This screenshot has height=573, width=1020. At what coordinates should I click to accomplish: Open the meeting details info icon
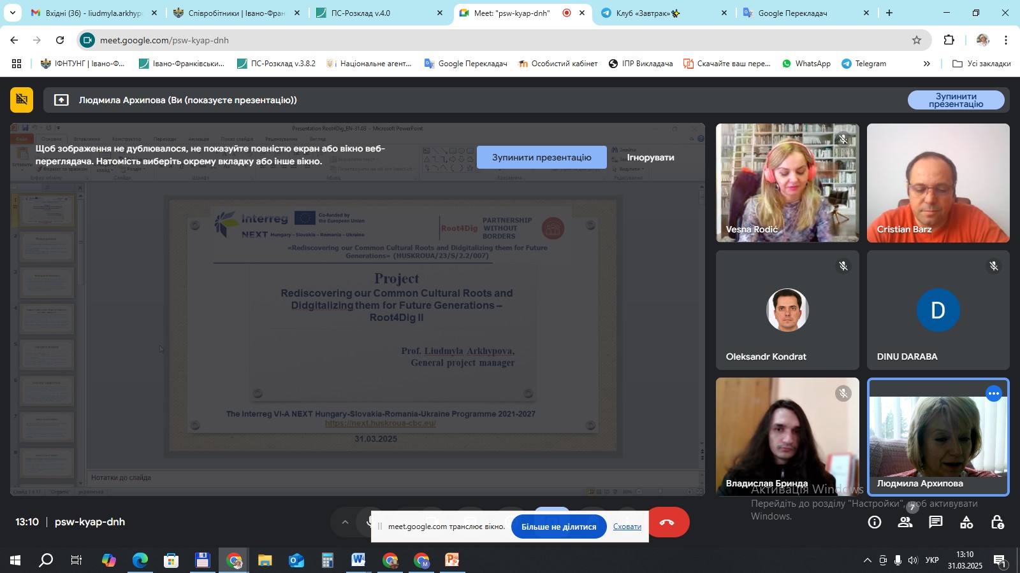[x=875, y=523]
